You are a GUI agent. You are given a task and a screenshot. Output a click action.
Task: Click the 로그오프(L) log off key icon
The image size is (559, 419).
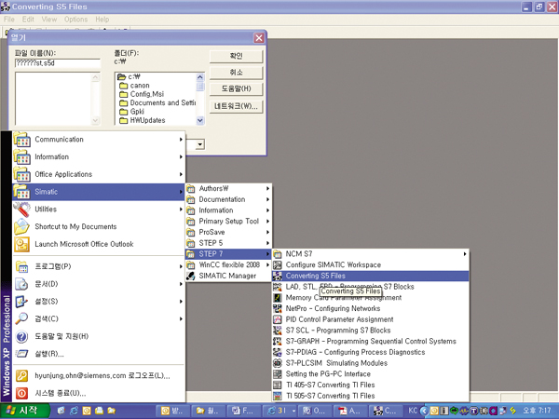21,376
